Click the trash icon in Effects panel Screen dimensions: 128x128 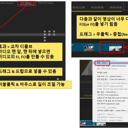pyautogui.click(x=61, y=79)
